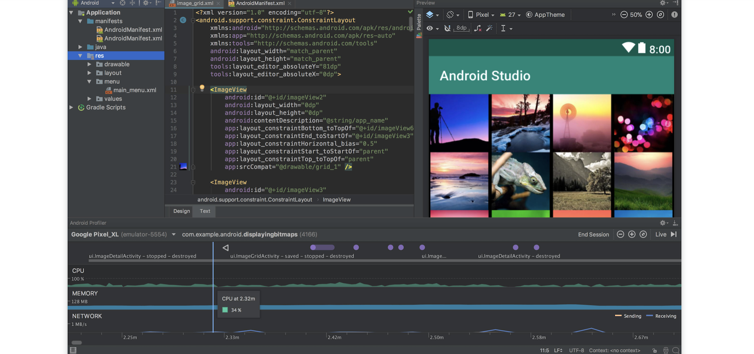Toggle the autoconnect magnet icon
Viewport: 754px width, 354px height.
(447, 28)
